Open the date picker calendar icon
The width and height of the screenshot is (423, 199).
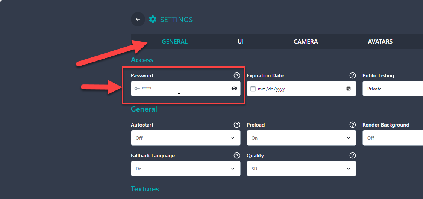click(348, 89)
